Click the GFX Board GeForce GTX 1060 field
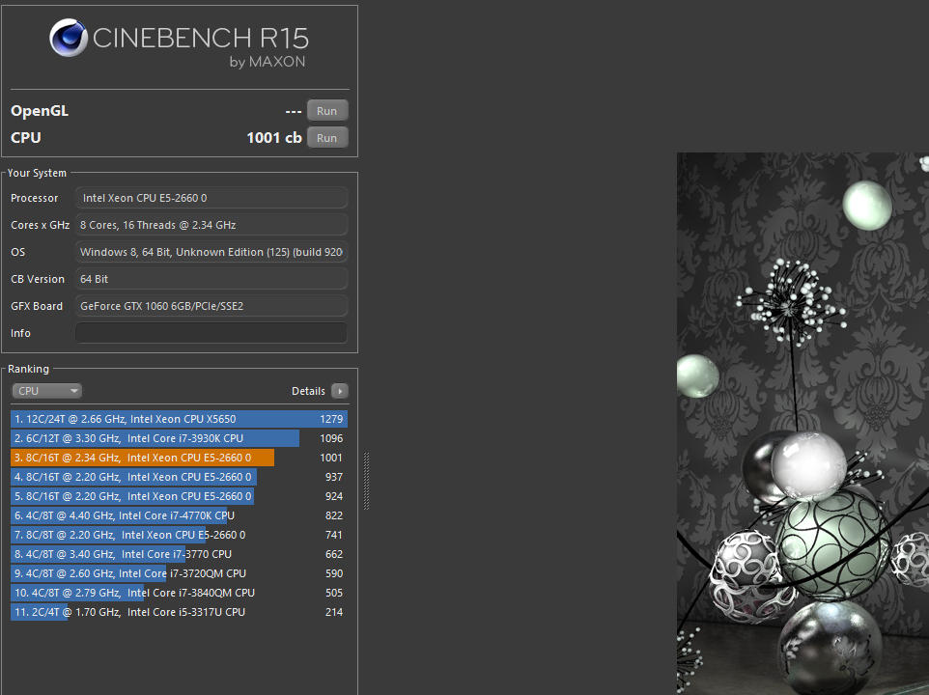The width and height of the screenshot is (929, 695). click(211, 306)
